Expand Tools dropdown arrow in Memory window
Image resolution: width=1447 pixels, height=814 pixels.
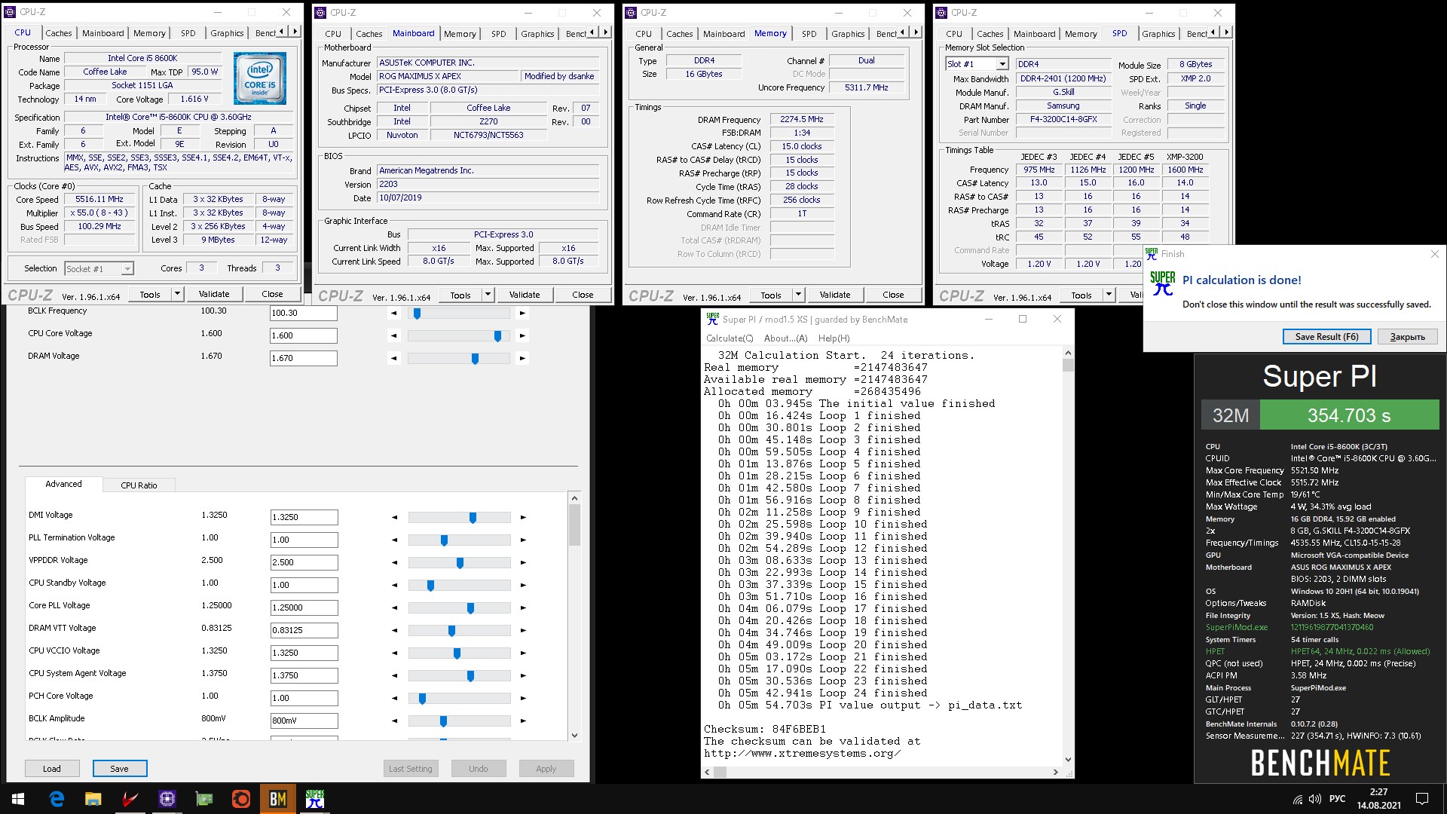[799, 295]
